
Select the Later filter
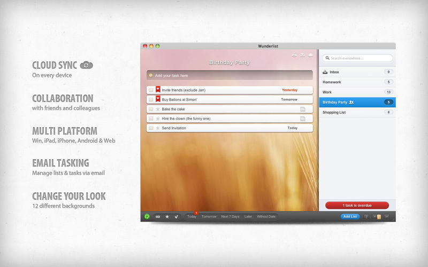(x=248, y=217)
